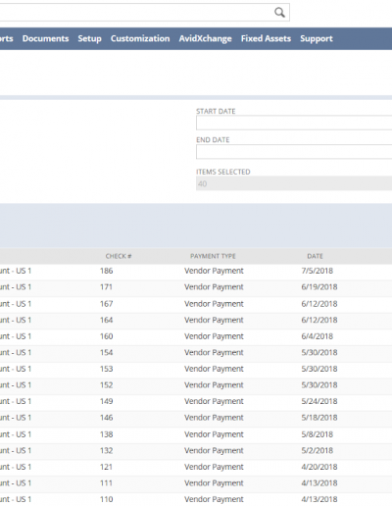Open the AvidXchange menu
392x506 pixels.
tap(205, 38)
